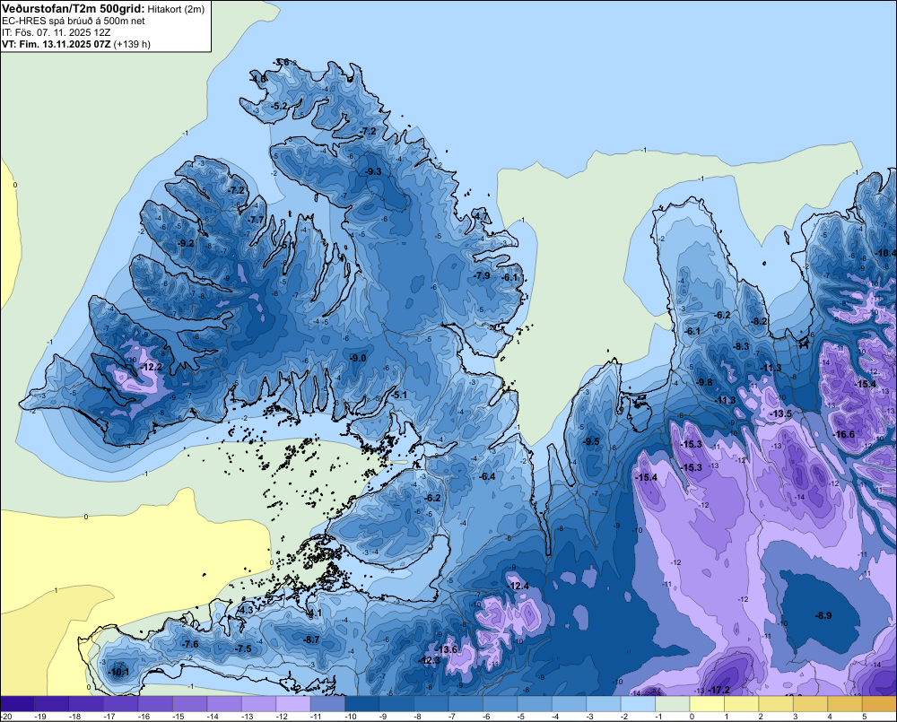Screen dimensions: 897x722
Task: Click the 'VT: Fim. 13.11.2025 07Z' valid time text
Action: (56, 44)
